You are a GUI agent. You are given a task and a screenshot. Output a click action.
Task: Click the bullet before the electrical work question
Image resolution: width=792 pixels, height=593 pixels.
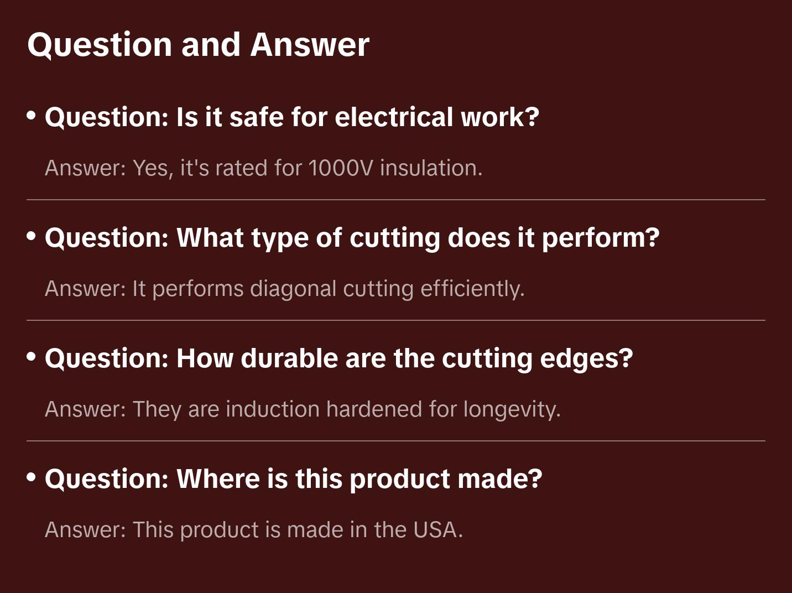click(x=32, y=116)
